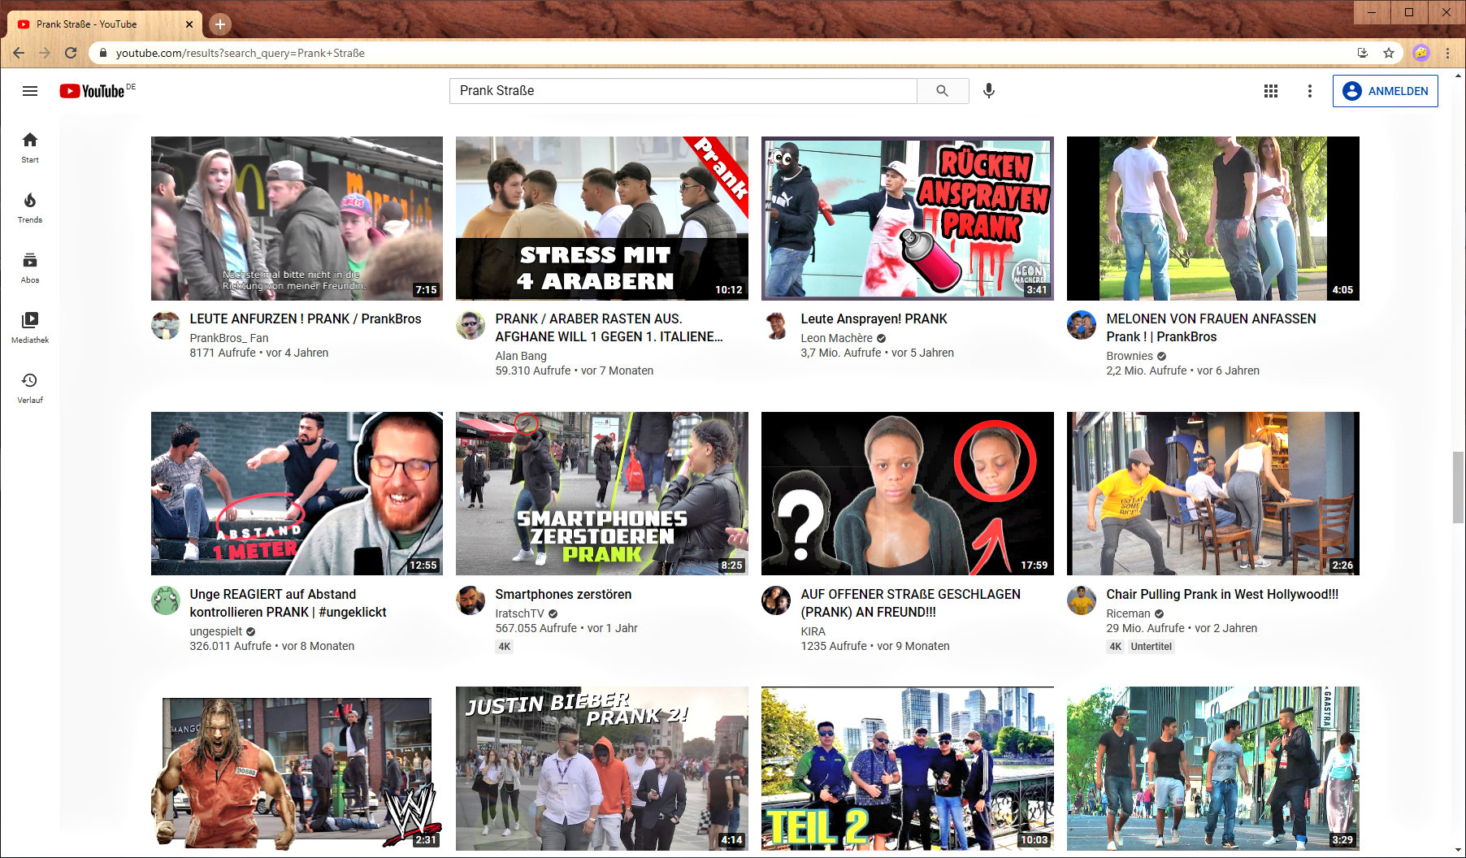Go to Trends in sidebar
Image resolution: width=1466 pixels, height=858 pixels.
point(30,208)
